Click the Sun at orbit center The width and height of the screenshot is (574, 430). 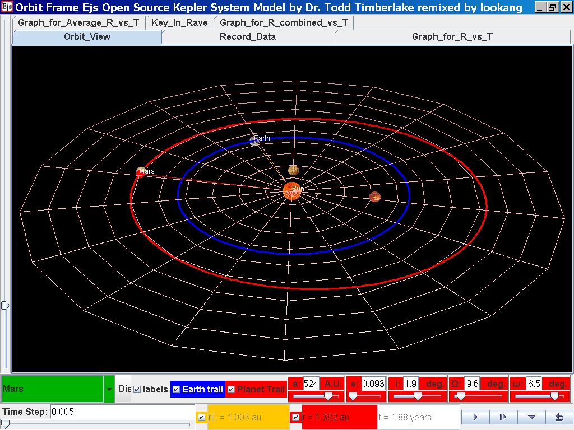coord(291,191)
